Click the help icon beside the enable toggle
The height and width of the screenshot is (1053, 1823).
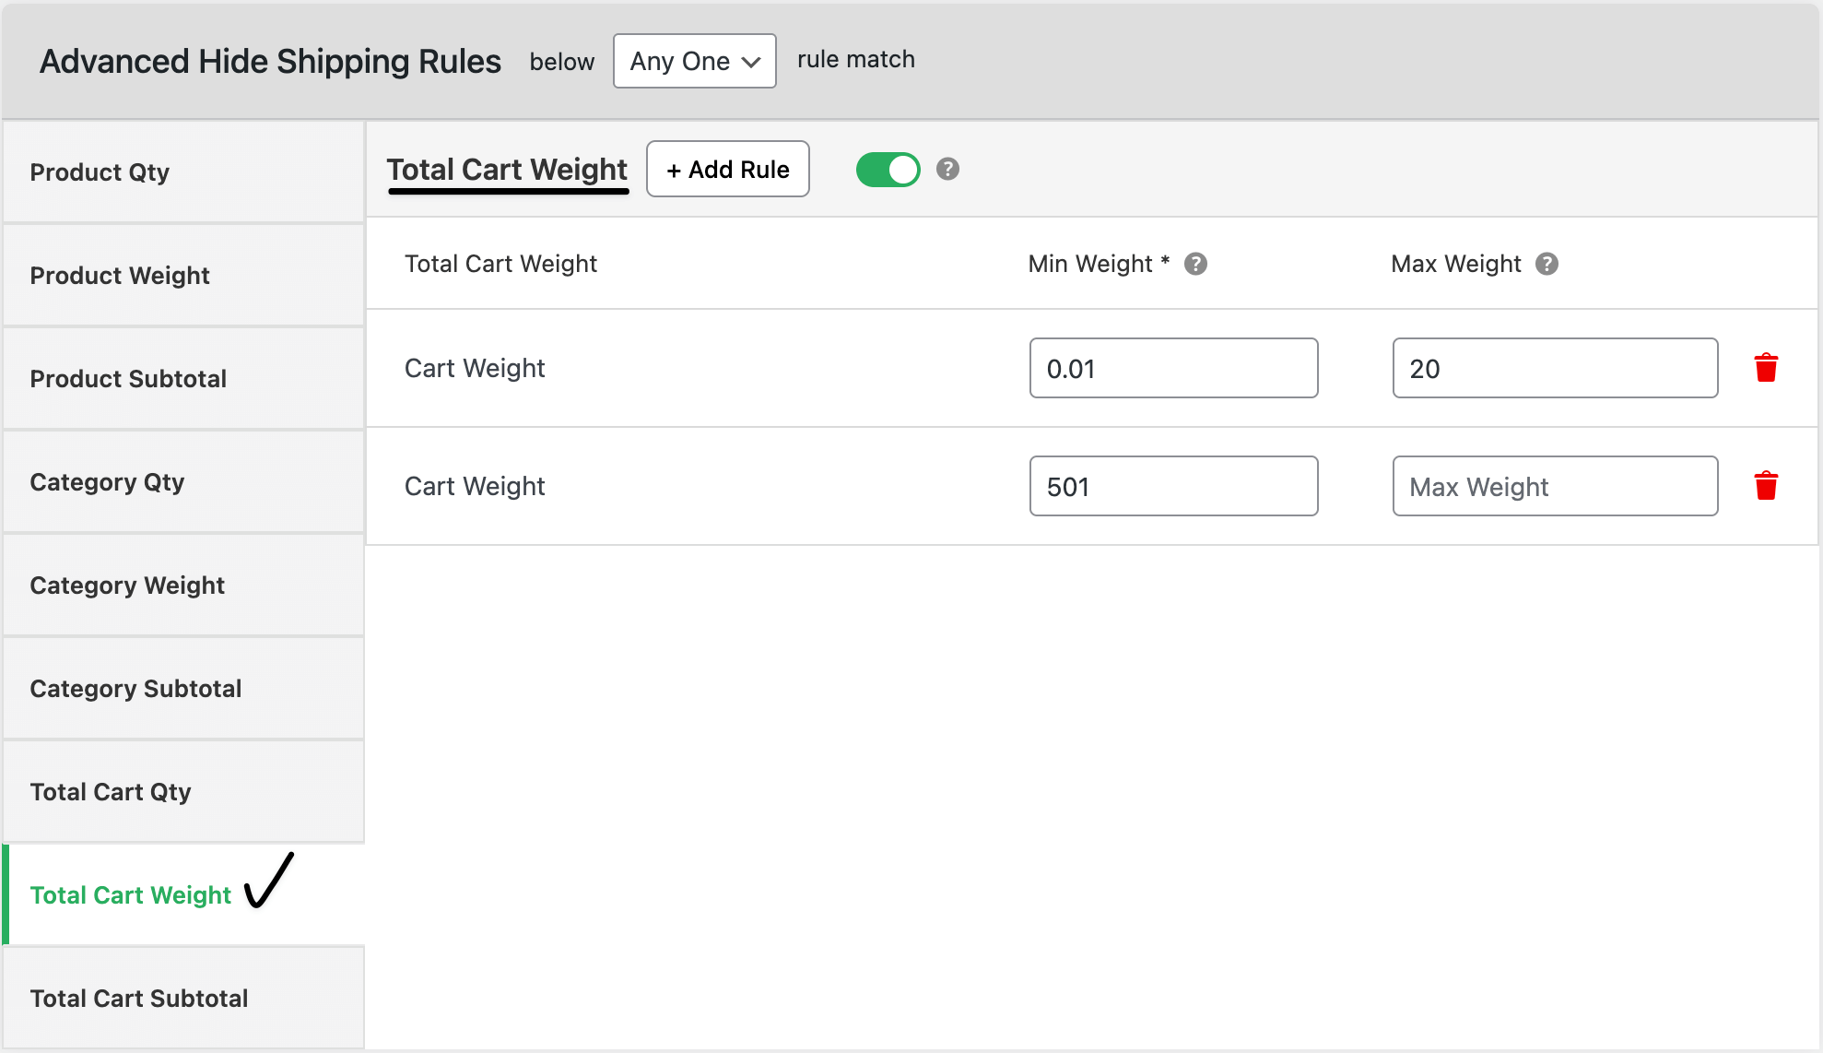(x=947, y=169)
